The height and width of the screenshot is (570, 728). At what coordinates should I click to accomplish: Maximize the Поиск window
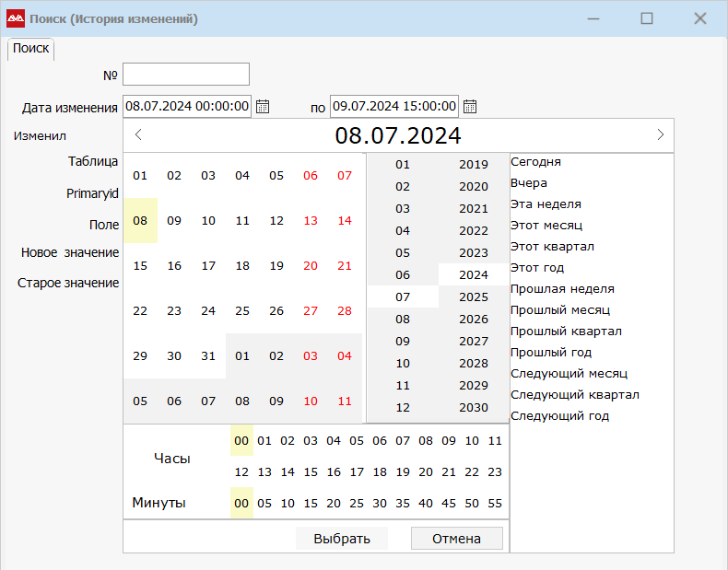(647, 18)
